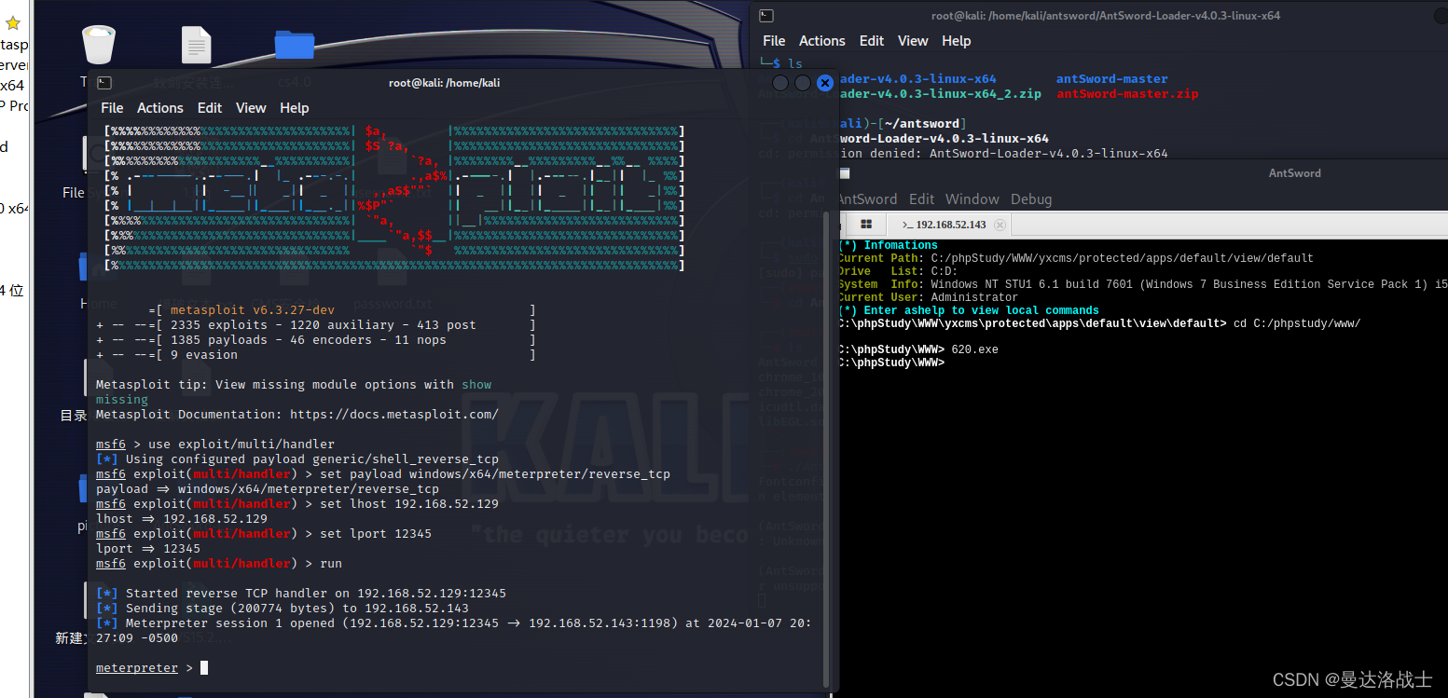
Task: Click 'antSword-master' directory name in back terminal
Action: click(1112, 79)
